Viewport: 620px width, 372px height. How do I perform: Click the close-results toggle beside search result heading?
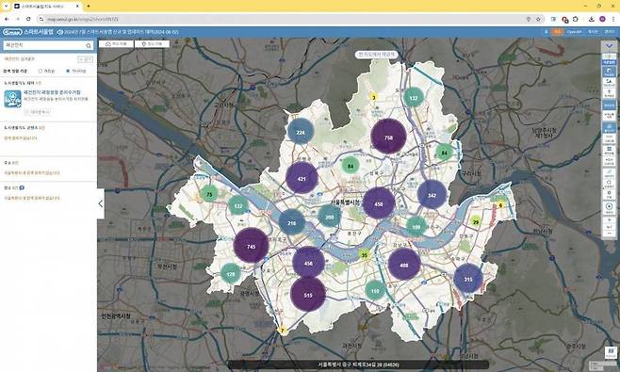[x=85, y=59]
